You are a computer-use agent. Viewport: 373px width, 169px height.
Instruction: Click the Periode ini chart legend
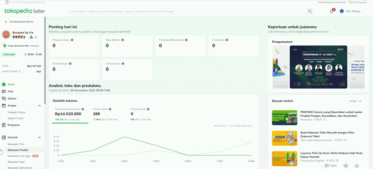click(221, 125)
